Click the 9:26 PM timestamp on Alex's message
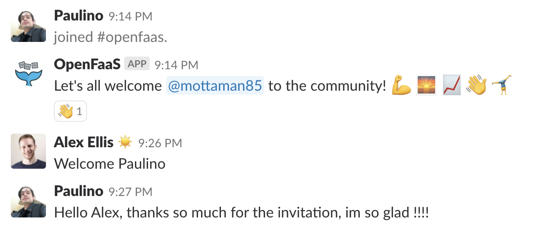The image size is (533, 235). [x=160, y=143]
